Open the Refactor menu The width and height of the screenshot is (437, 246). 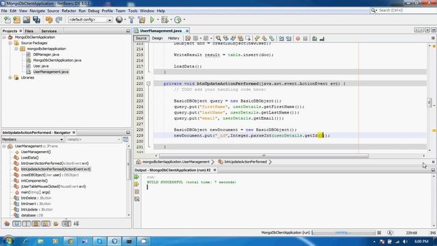click(69, 11)
